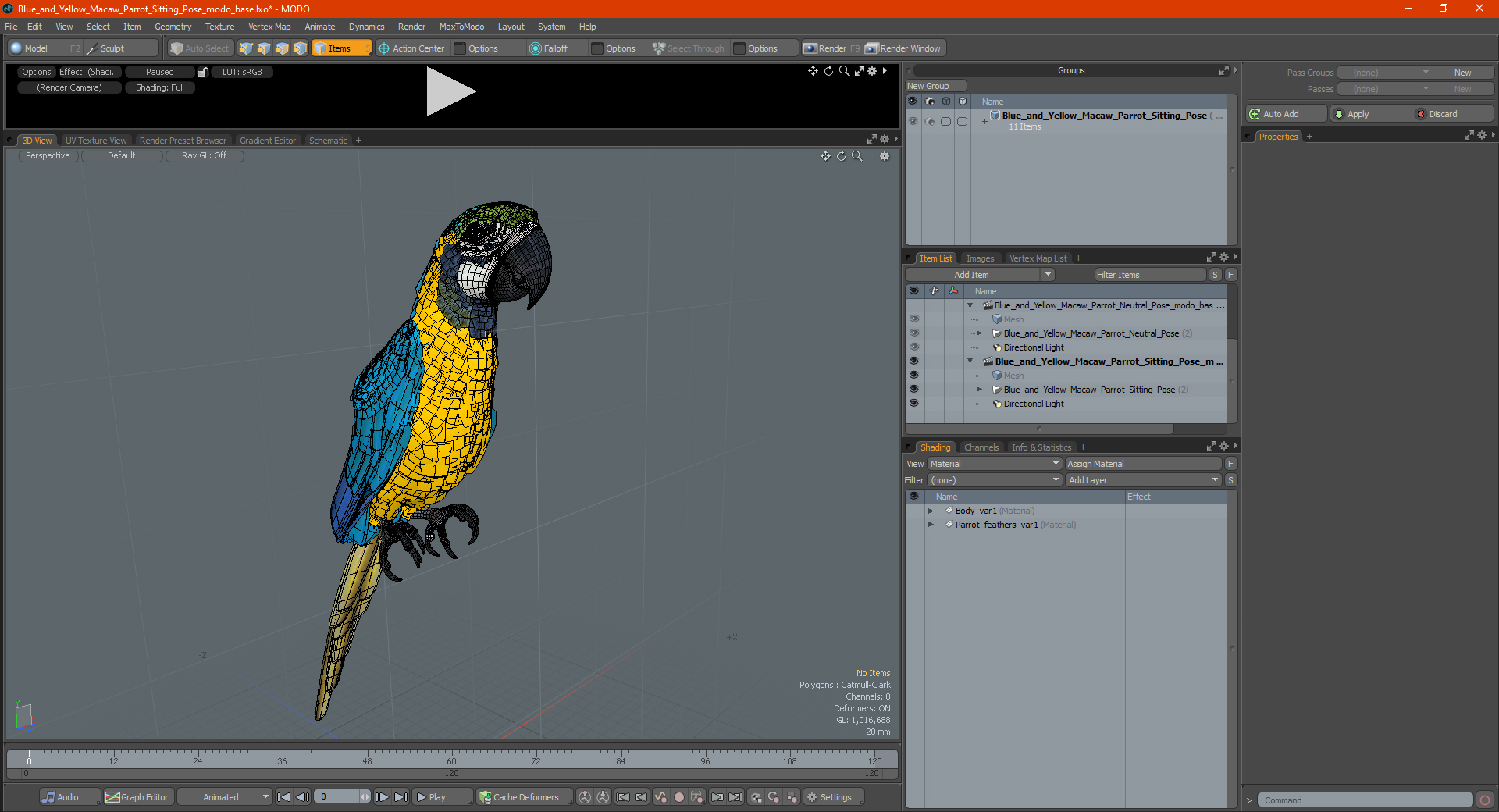1499x812 pixels.
Task: Open the View Material dropdown
Action: pyautogui.click(x=995, y=464)
